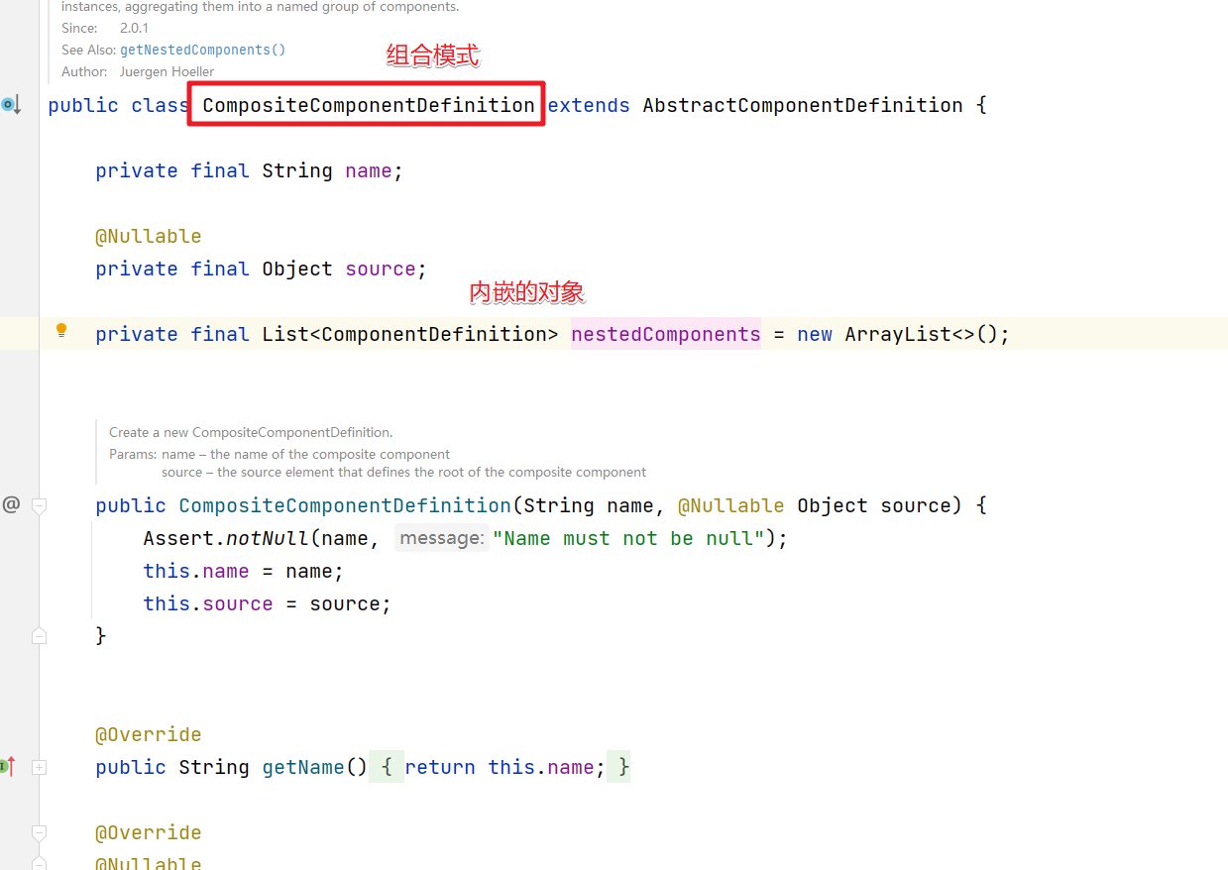This screenshot has height=870, width=1228.
Task: Click the @ gutter icon beside the constructor
Action: click(11, 504)
